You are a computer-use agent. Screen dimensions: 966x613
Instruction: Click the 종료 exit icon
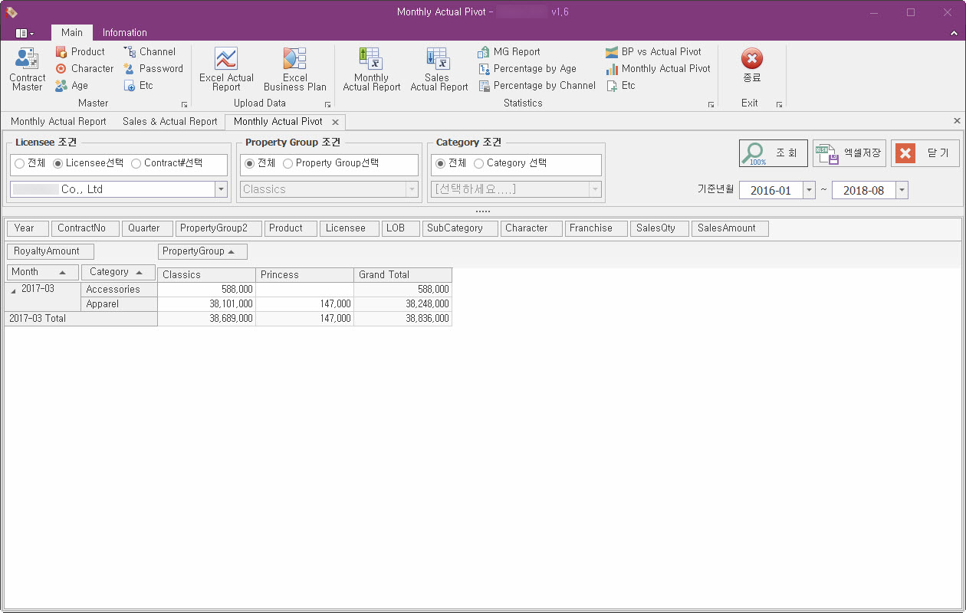click(x=752, y=66)
